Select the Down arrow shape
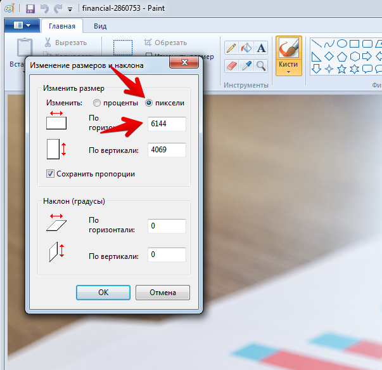This screenshot has height=370, width=382. click(x=316, y=69)
